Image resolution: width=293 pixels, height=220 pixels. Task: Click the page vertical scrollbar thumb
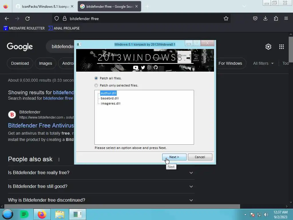pyautogui.click(x=291, y=49)
